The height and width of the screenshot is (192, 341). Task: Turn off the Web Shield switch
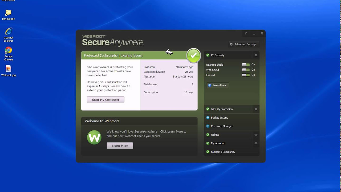click(x=246, y=70)
